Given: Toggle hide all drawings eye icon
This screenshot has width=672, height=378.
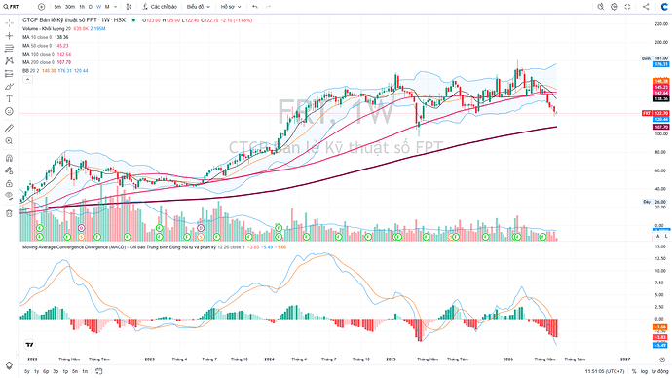Looking at the screenshot, I should [9, 196].
